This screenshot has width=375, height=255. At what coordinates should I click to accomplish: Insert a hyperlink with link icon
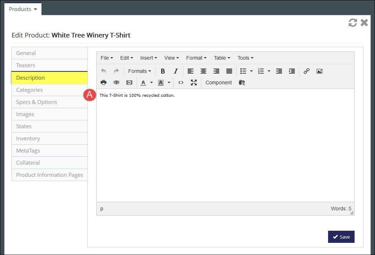pyautogui.click(x=306, y=71)
